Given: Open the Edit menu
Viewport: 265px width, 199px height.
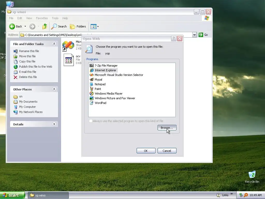Looking at the screenshot, I should (20, 18).
